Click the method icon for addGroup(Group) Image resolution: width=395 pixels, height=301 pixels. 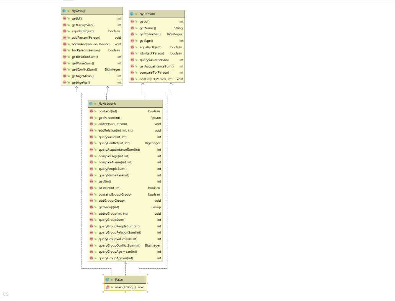tap(91, 201)
